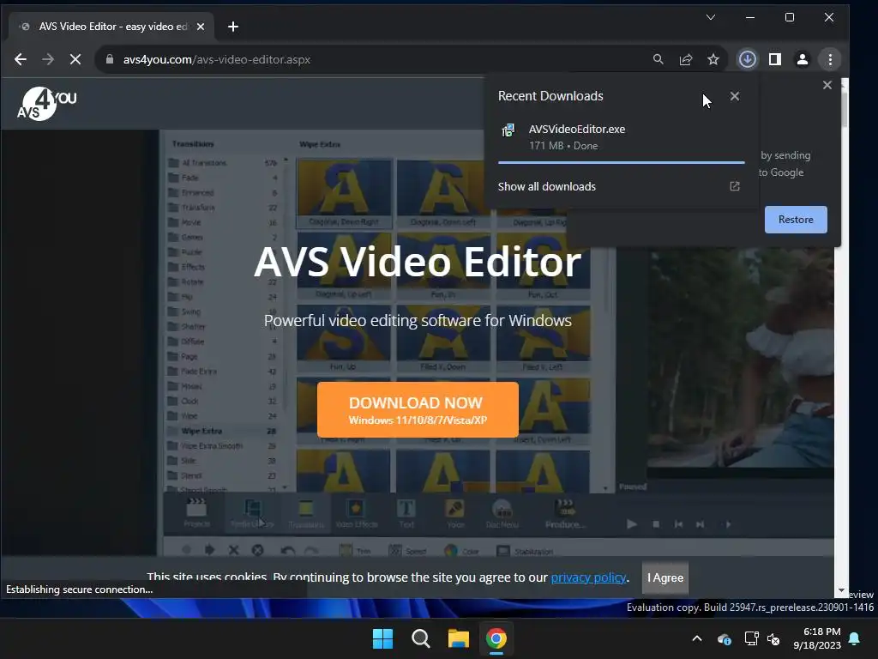Click the I Agree cookie button

tap(665, 577)
